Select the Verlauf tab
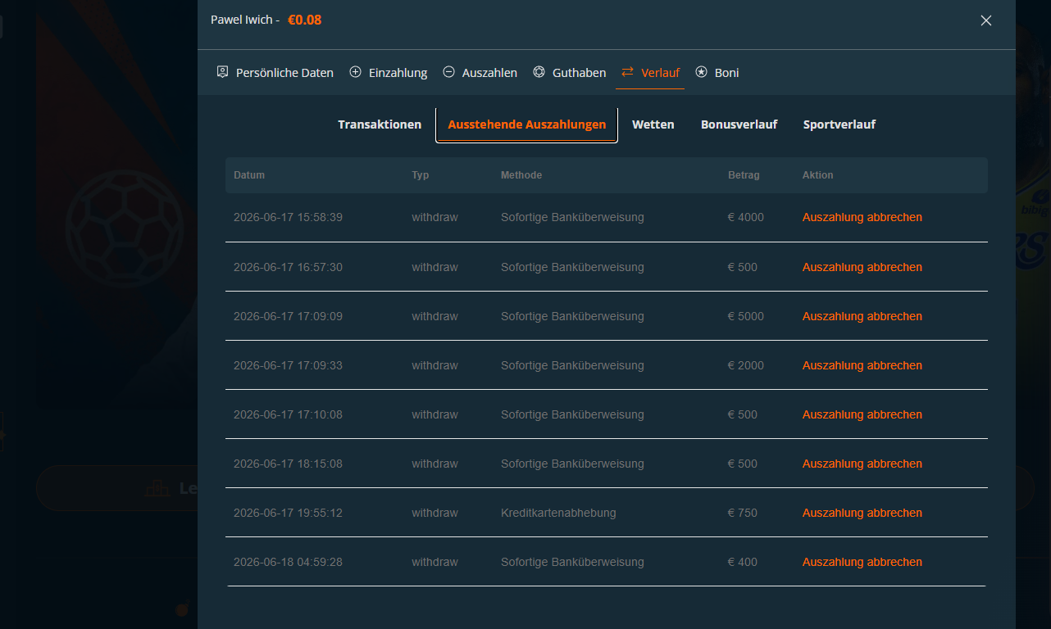This screenshot has width=1051, height=629. [651, 73]
